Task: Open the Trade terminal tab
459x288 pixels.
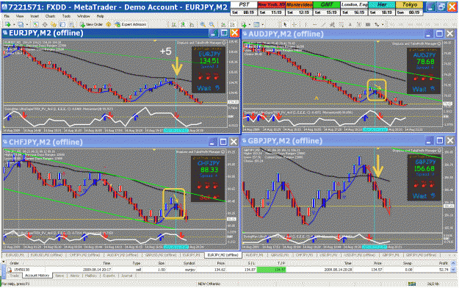Action: [14, 276]
